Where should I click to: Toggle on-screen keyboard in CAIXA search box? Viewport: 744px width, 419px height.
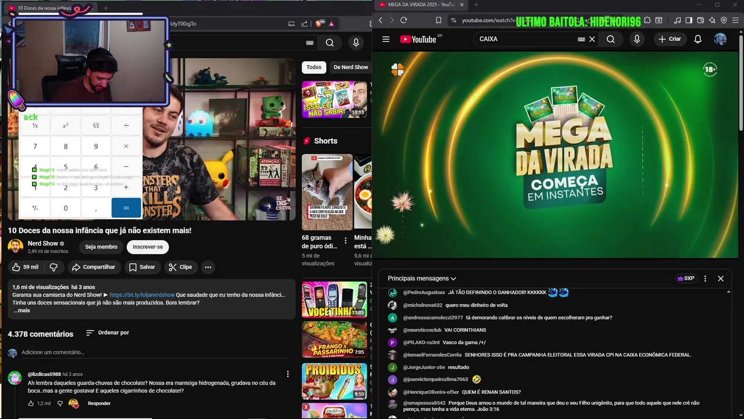tap(581, 39)
